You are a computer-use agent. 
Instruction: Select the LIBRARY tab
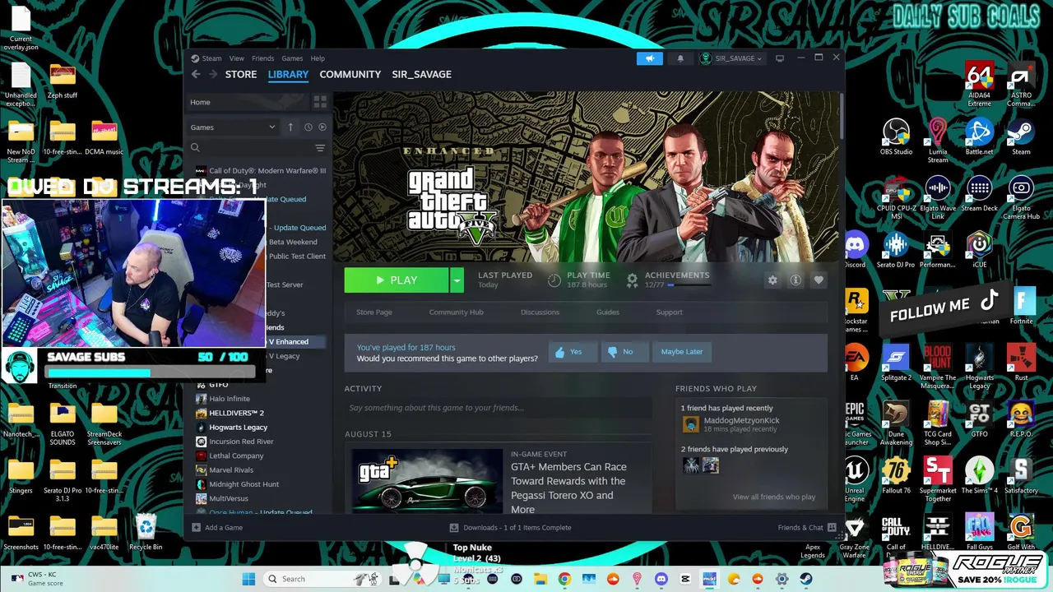point(288,74)
